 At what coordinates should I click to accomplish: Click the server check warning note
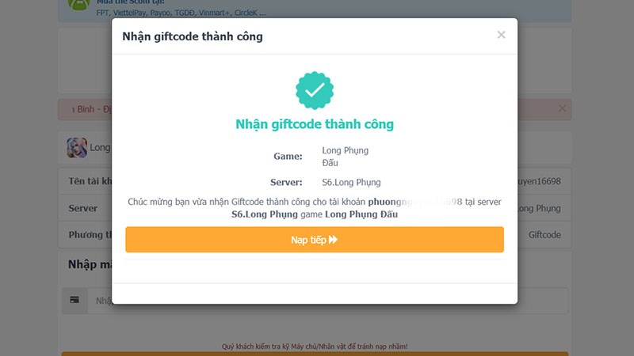(x=315, y=347)
